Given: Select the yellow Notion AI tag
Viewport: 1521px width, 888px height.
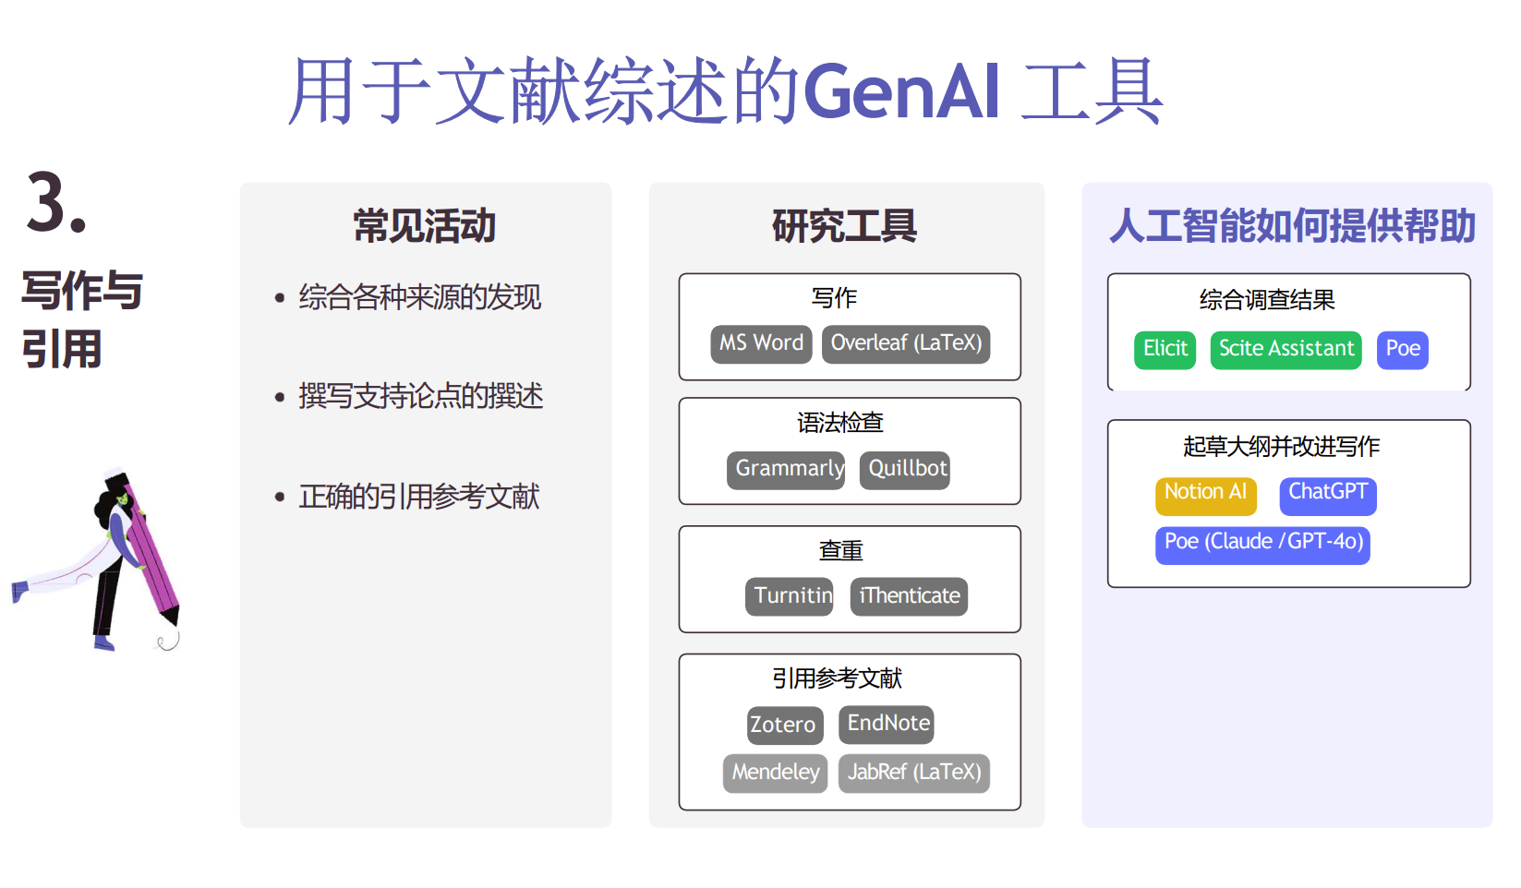Looking at the screenshot, I should 1206,495.
